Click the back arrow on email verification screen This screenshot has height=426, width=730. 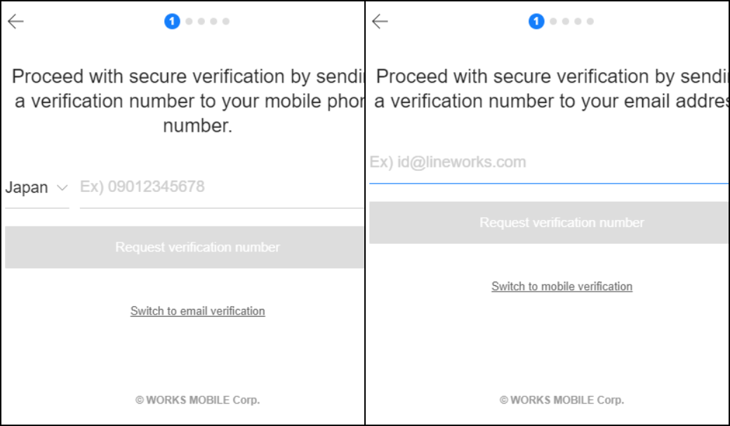point(379,22)
